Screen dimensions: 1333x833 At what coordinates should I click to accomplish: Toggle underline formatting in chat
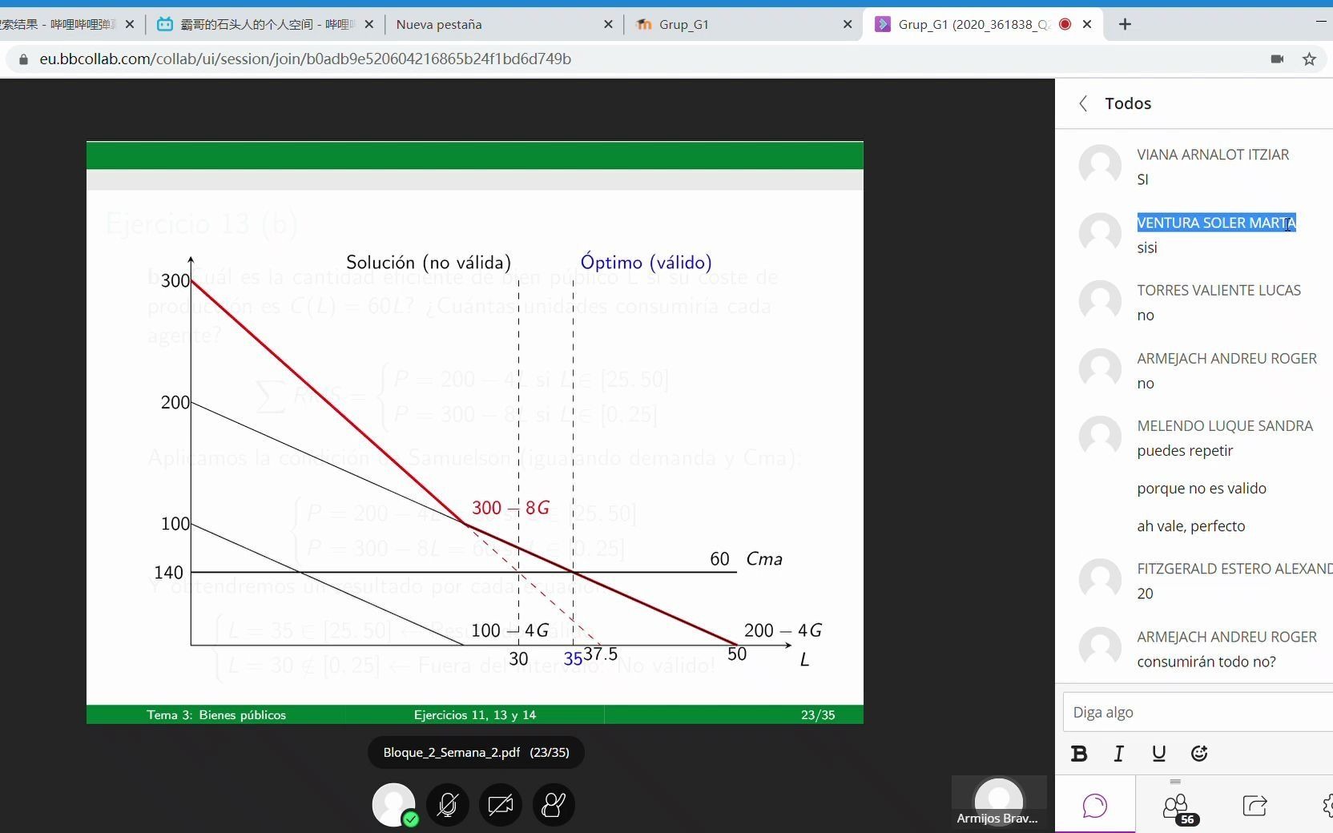[1158, 753]
